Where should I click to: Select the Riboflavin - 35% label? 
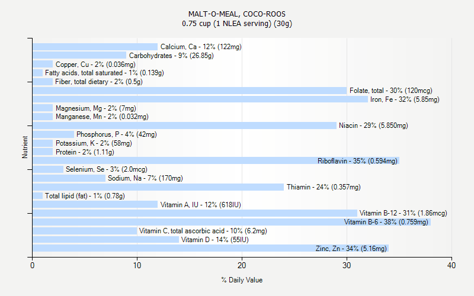coord(357,160)
